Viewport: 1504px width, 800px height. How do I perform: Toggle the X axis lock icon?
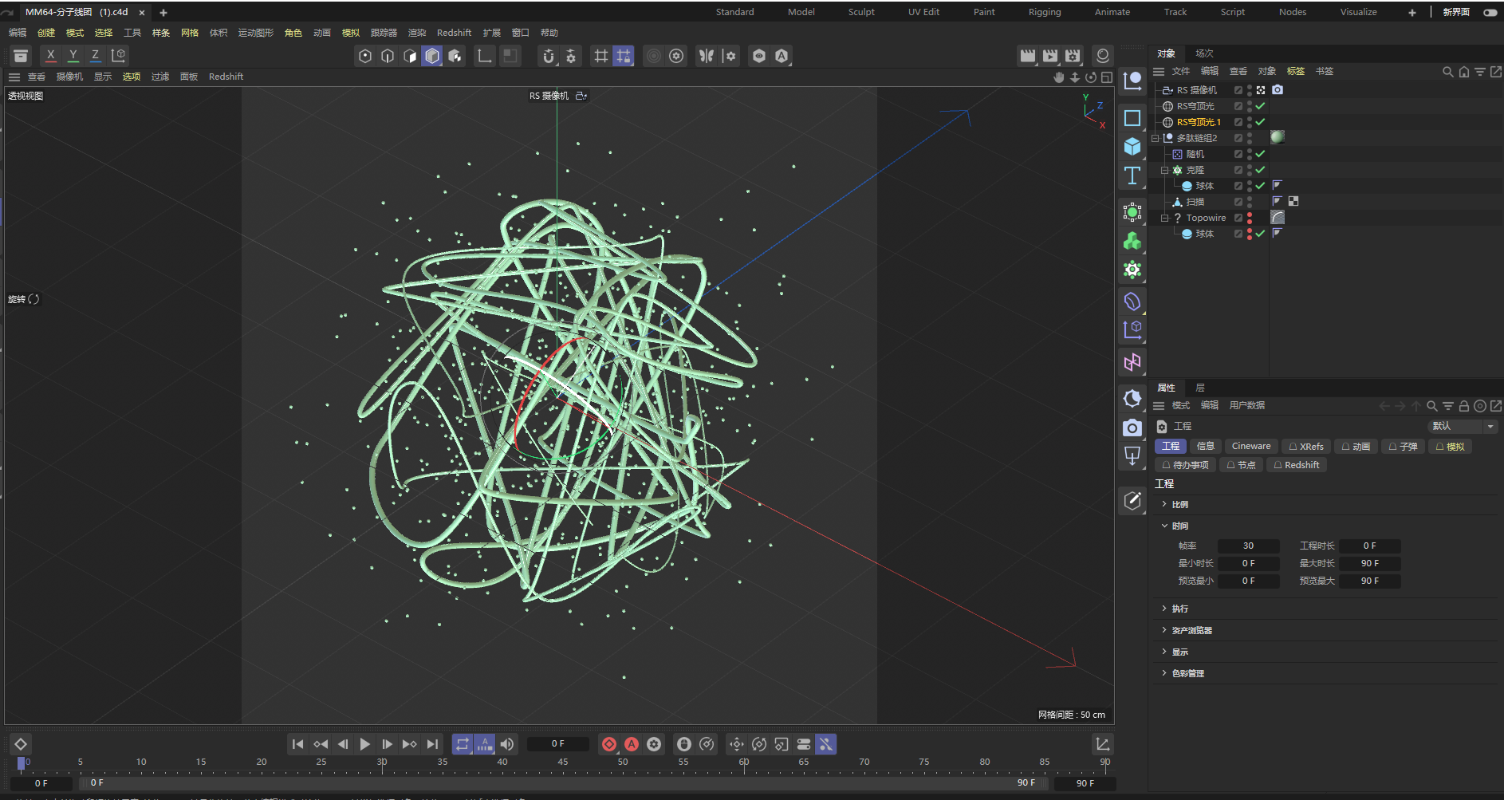[x=51, y=55]
